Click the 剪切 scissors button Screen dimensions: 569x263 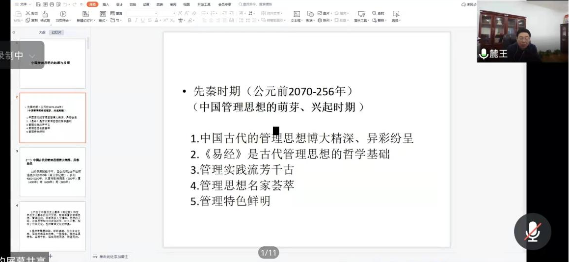click(x=31, y=13)
